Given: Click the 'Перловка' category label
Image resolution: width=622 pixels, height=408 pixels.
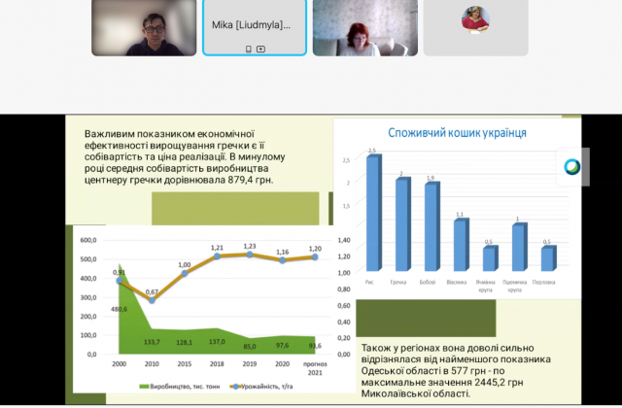Looking at the screenshot, I should 543,283.
